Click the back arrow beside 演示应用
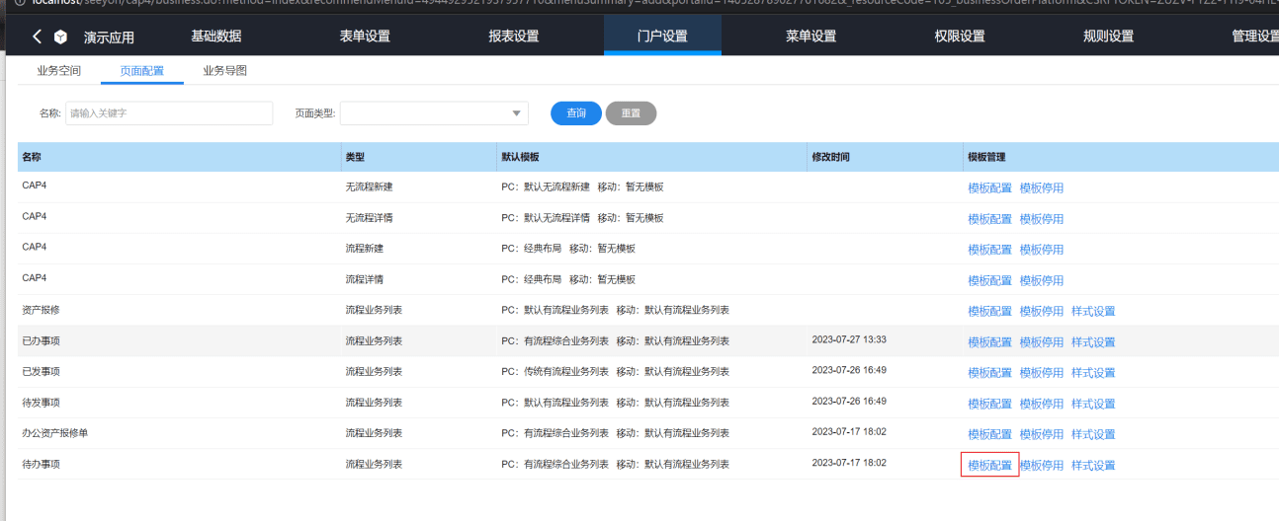1279x521 pixels. [38, 37]
